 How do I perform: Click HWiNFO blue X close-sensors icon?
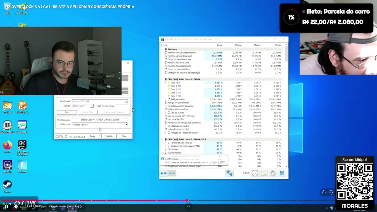pos(282,173)
